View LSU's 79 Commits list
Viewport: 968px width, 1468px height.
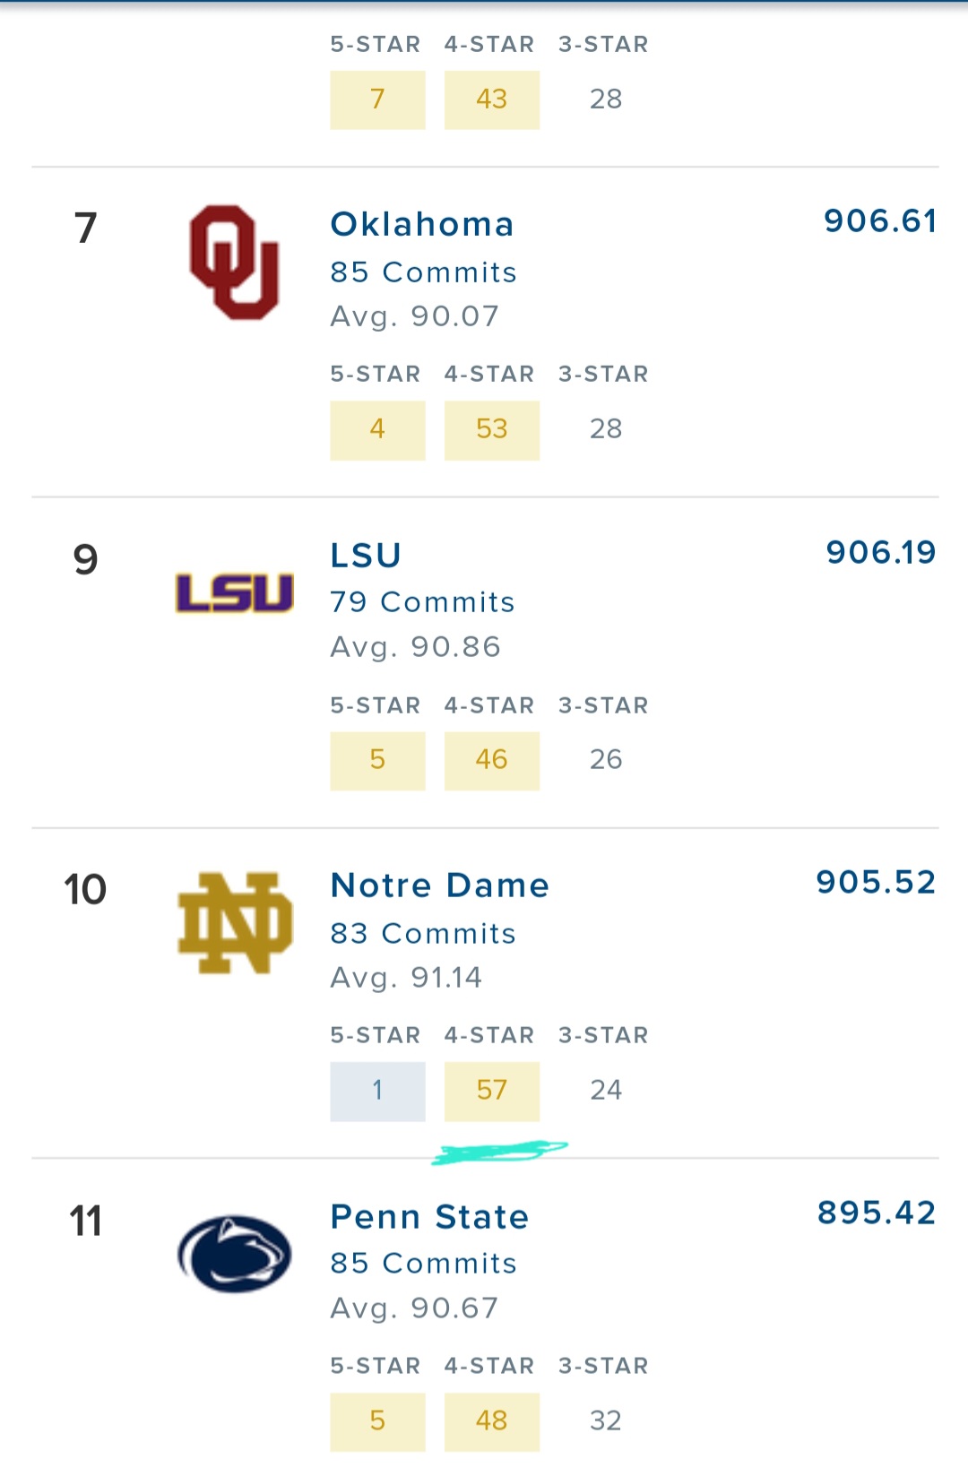pos(422,602)
